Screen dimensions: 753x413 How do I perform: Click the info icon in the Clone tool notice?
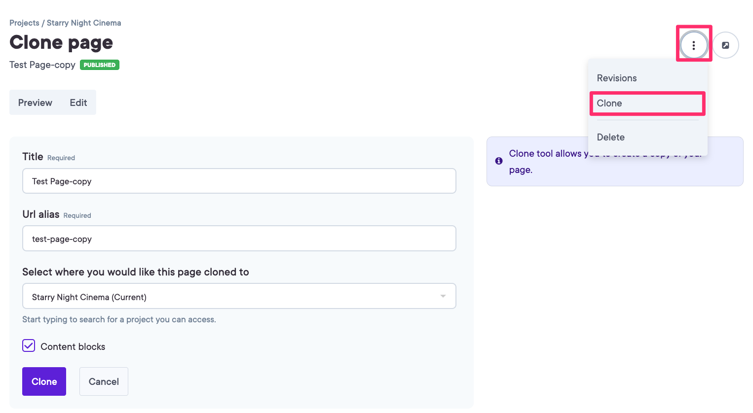point(498,161)
